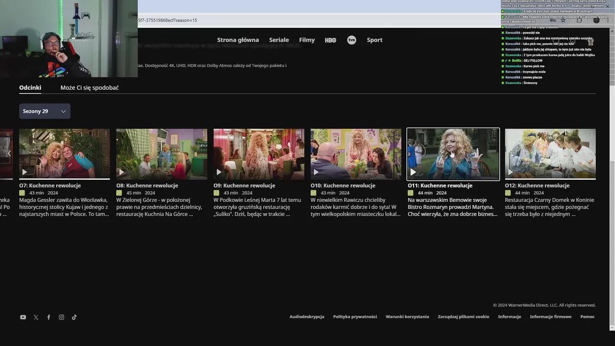Play episode O11 using thumbnail play icon
This screenshot has height=346, width=615.
(413, 172)
